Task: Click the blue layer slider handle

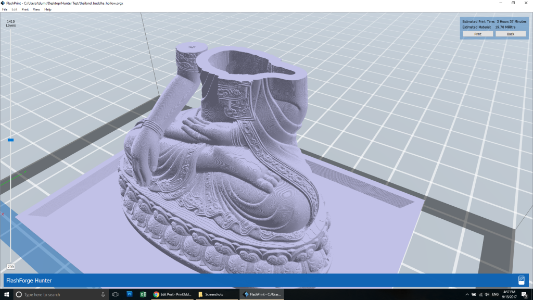Action: [10, 140]
